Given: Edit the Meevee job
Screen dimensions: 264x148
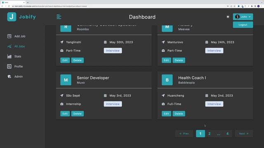Looking at the screenshot, I should [166, 60].
